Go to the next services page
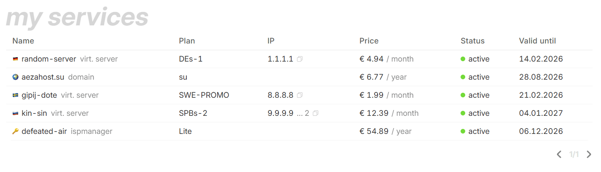601x172 pixels. [589, 155]
